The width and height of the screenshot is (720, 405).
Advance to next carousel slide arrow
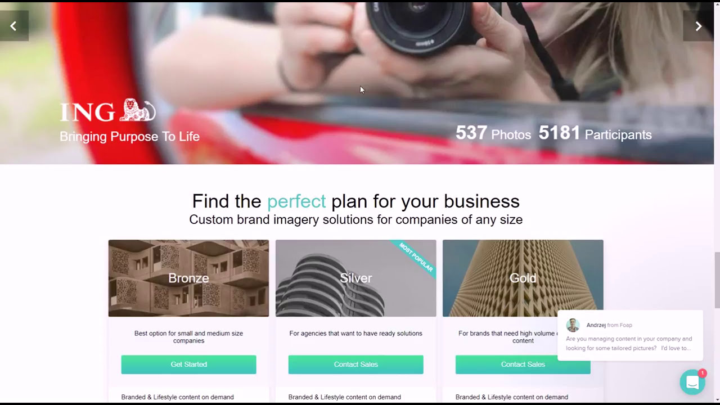698,26
